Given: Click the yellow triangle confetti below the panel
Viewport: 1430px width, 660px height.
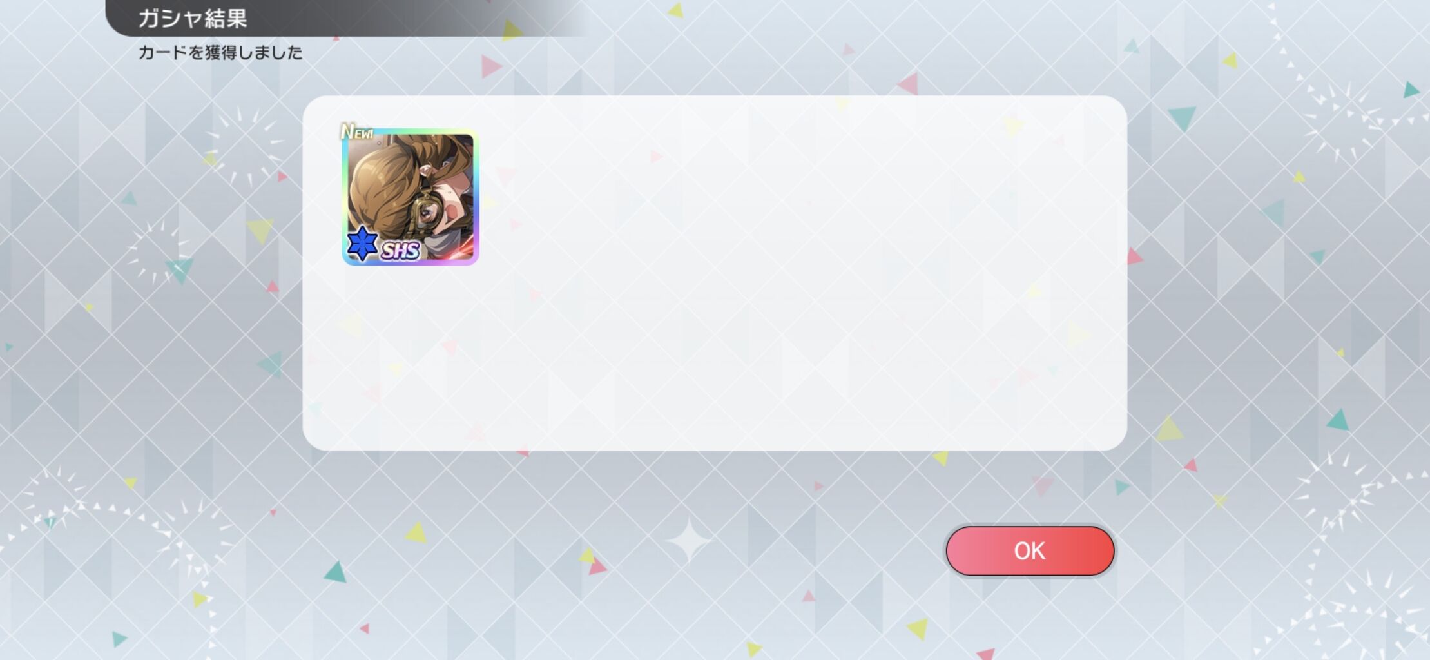Looking at the screenshot, I should pos(416,532).
